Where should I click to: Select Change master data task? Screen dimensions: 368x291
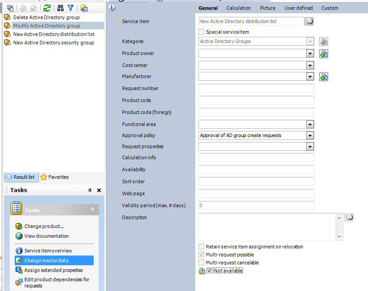pos(54,260)
